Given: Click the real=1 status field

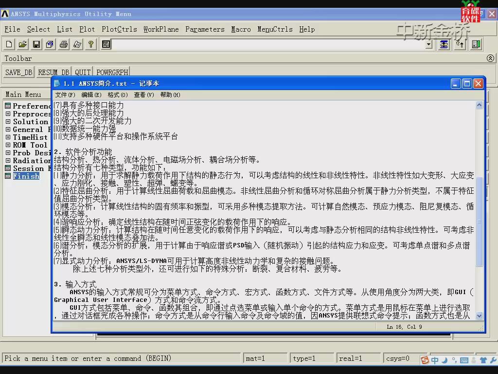Looking at the screenshot, I should [x=359, y=358].
